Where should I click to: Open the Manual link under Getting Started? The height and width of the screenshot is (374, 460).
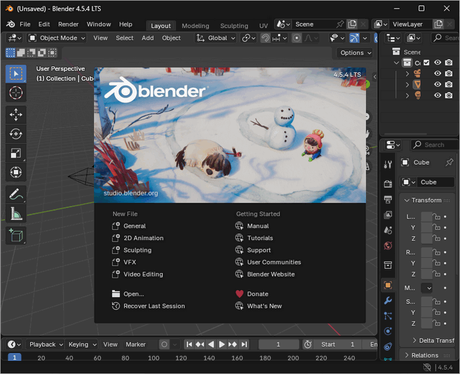click(x=258, y=226)
